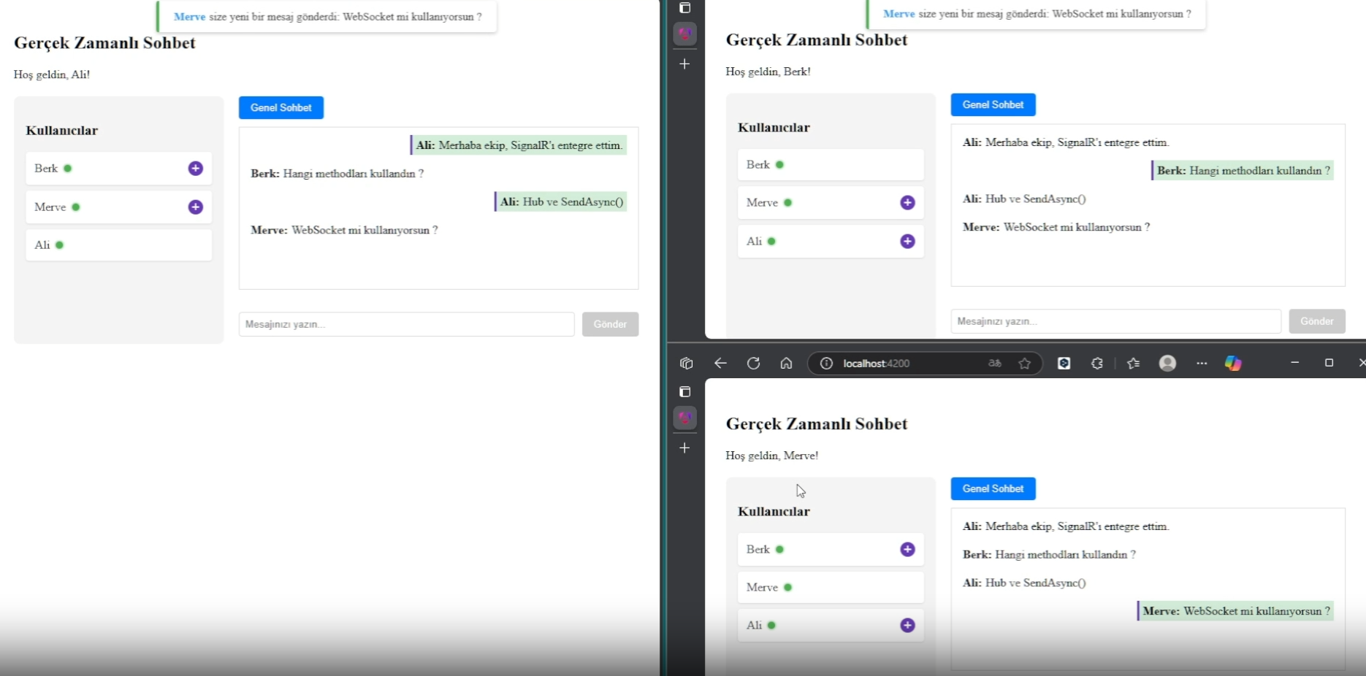Open the favorites list icon
This screenshot has height=676, width=1366.
[1133, 364]
